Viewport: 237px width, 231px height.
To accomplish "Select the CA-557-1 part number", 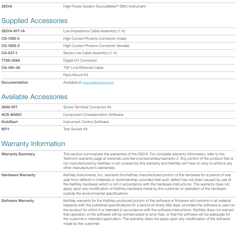I will (9, 53).
